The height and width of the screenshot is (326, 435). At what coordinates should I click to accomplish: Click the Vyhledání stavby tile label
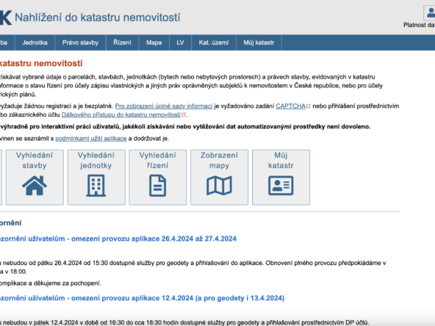click(x=35, y=161)
